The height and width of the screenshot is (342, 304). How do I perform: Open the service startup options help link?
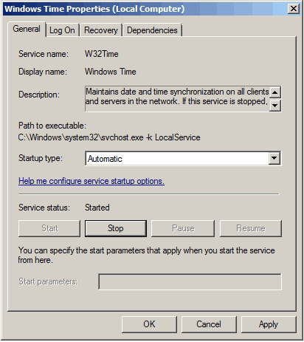point(91,181)
